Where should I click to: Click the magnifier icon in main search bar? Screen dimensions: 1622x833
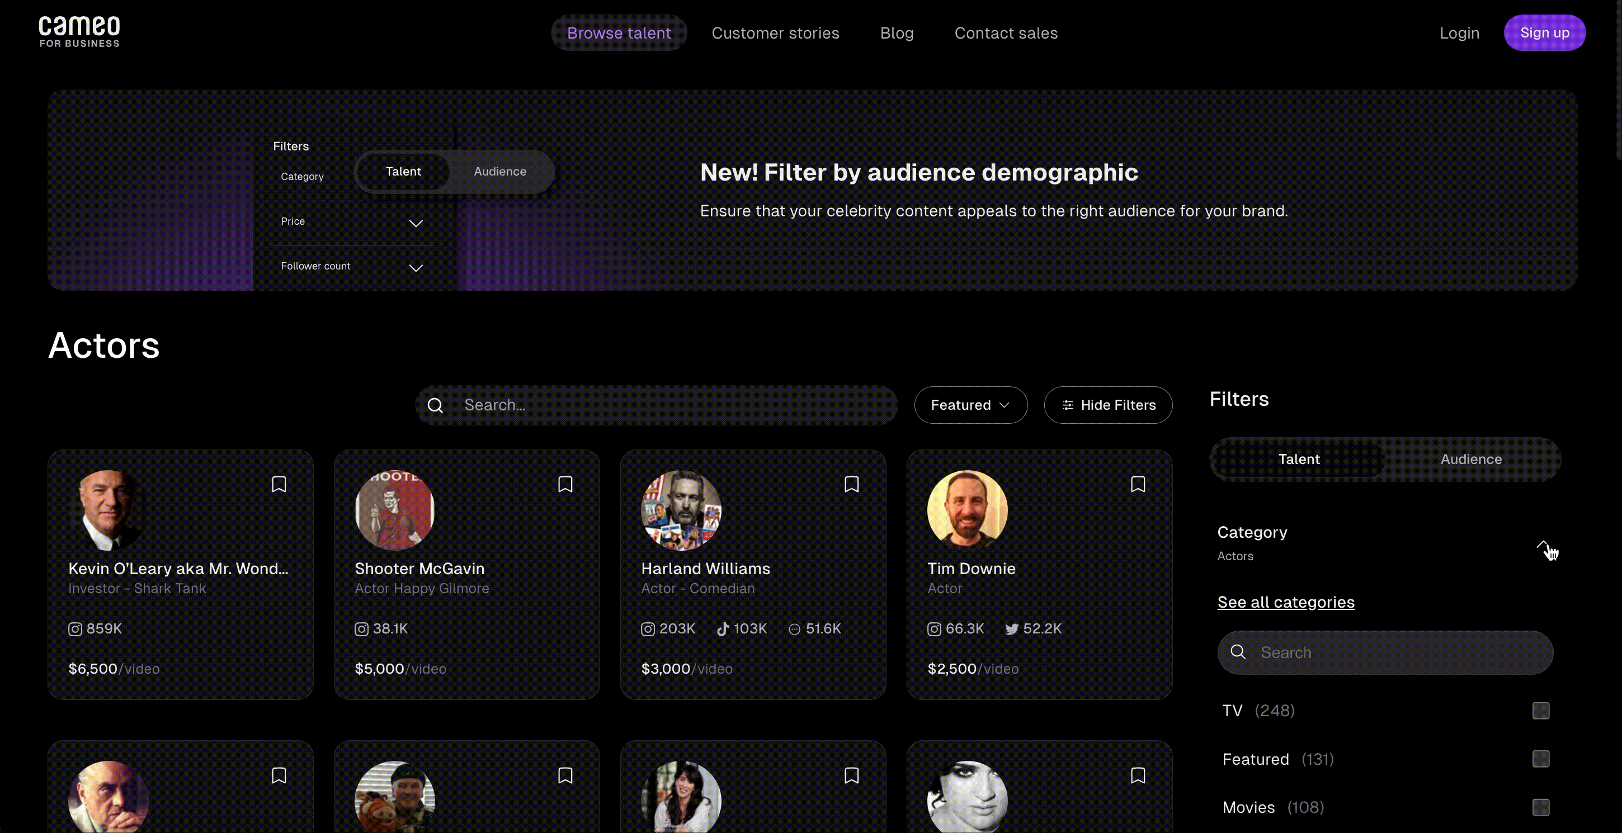point(435,406)
